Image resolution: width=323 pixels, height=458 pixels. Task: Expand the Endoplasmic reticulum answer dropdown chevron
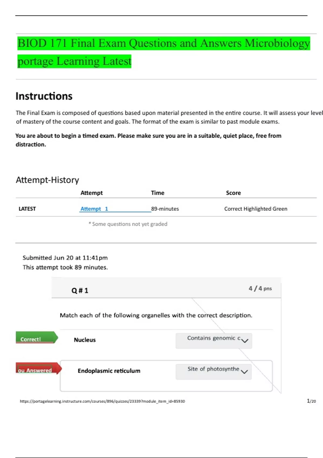point(244,372)
